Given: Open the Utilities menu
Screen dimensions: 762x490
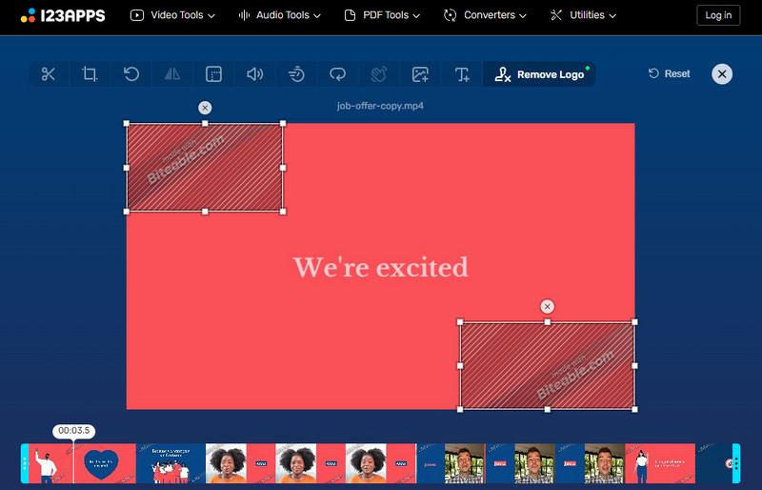Looking at the screenshot, I should click(x=583, y=15).
